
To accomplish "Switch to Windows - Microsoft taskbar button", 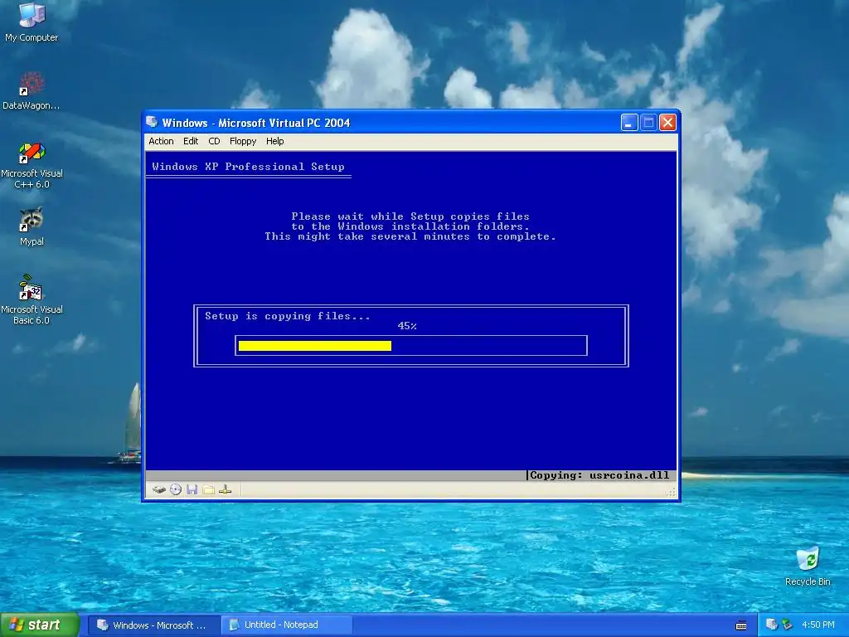I will click(153, 625).
